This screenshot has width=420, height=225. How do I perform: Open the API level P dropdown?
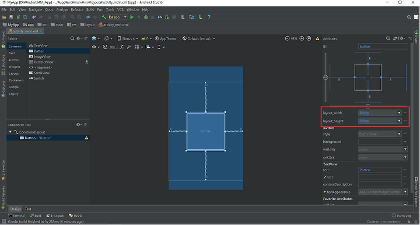[146, 38]
